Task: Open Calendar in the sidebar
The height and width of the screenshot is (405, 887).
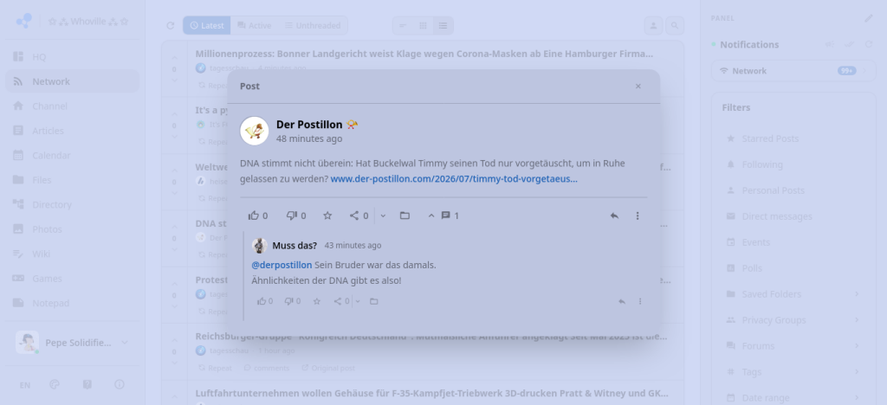Action: [73, 155]
